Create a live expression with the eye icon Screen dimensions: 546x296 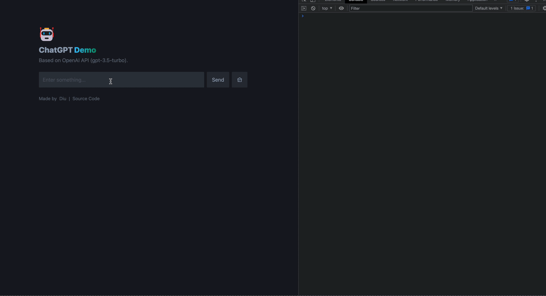click(x=341, y=8)
